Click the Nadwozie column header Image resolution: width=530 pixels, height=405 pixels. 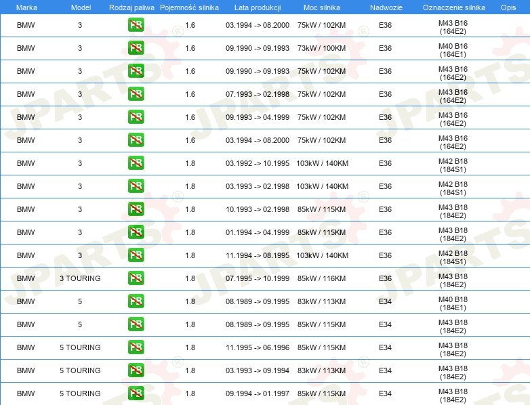(386, 7)
